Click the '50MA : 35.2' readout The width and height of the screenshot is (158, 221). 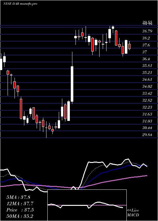pyautogui.click(x=20, y=216)
